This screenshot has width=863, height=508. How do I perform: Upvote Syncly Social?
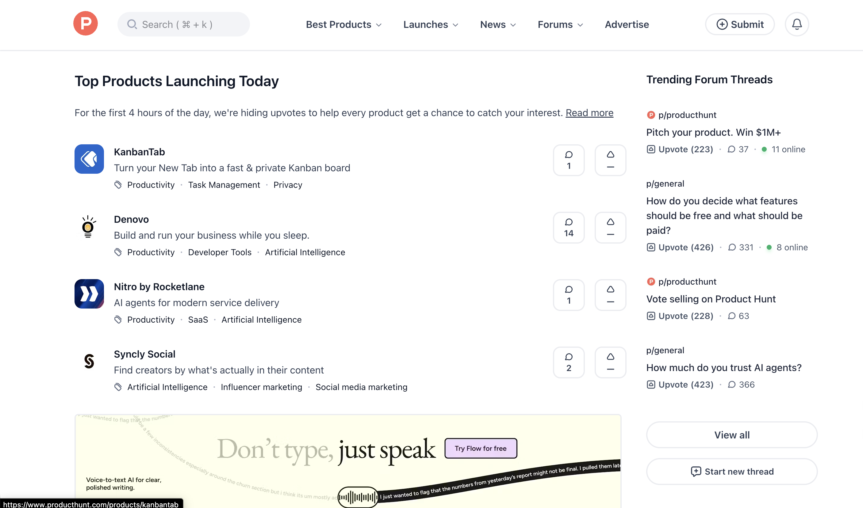(611, 362)
